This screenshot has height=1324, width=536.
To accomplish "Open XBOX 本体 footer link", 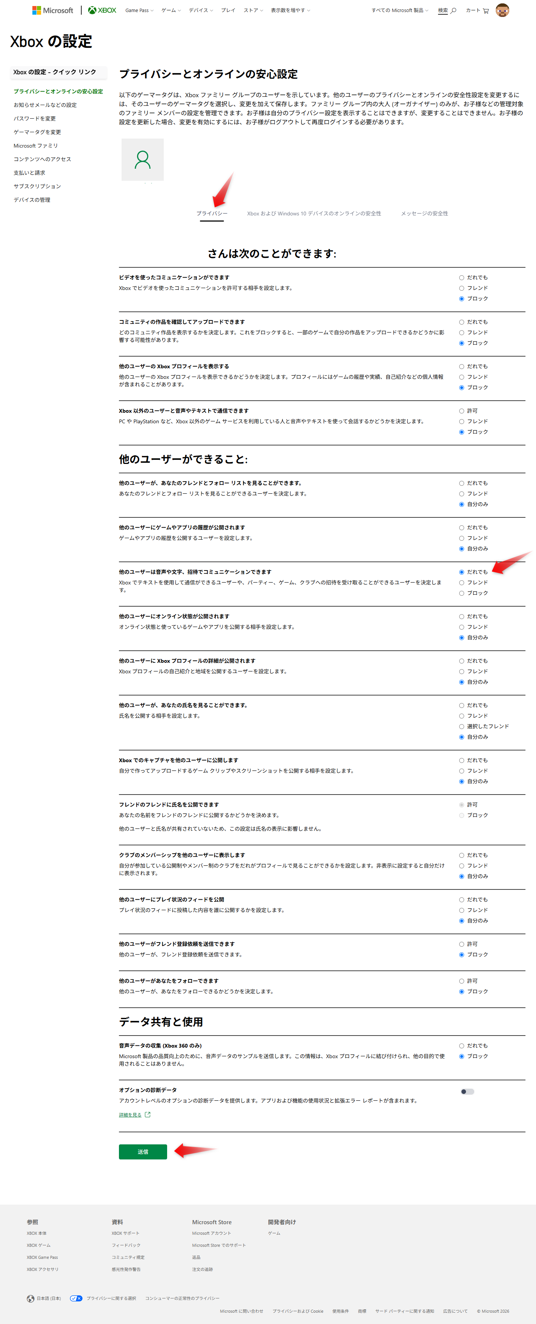I will [x=37, y=1234].
